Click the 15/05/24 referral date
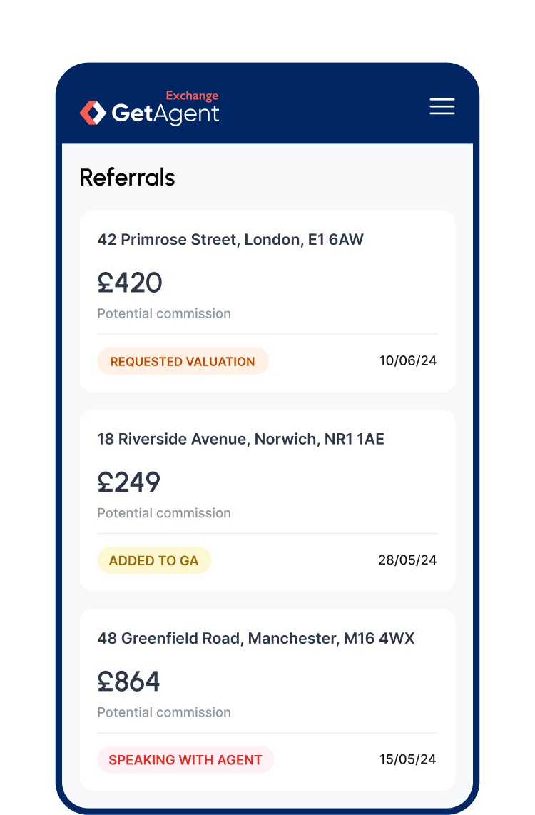Viewport: 535px width, 815px height. pos(407,759)
